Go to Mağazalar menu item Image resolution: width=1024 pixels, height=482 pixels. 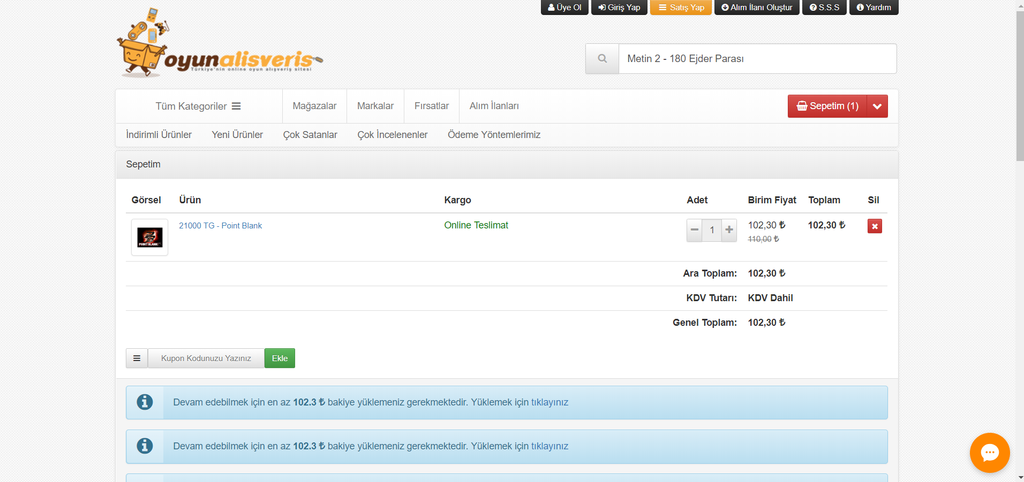point(314,106)
